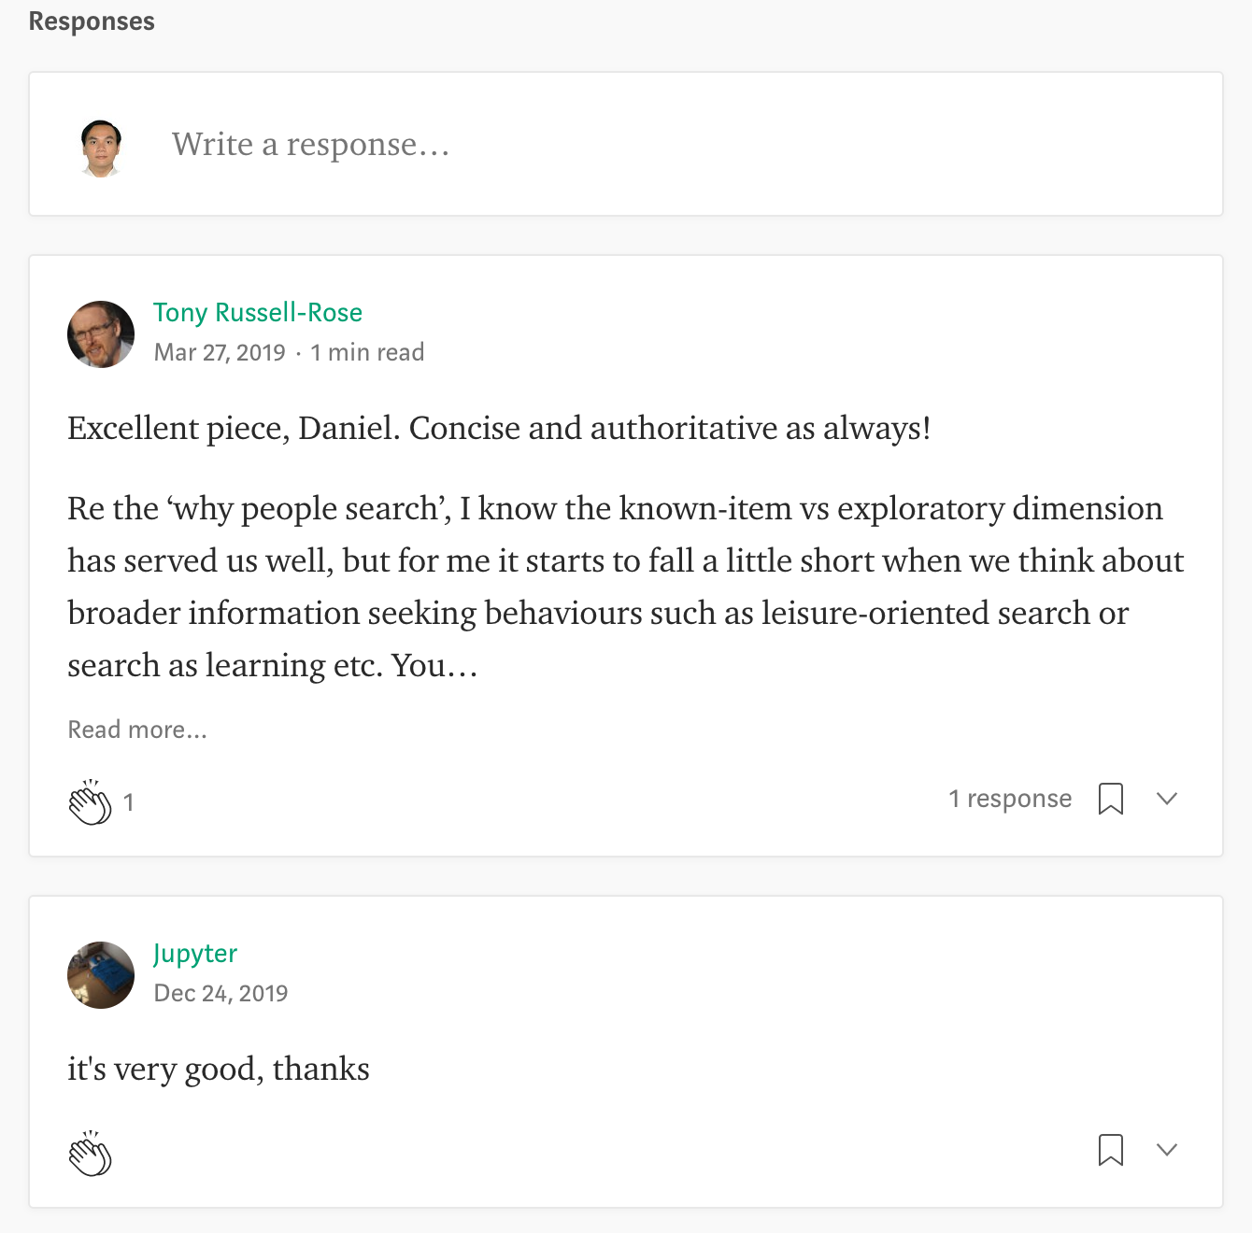This screenshot has height=1233, width=1252.
Task: Open more options chevron on Tony's response
Action: (1166, 799)
